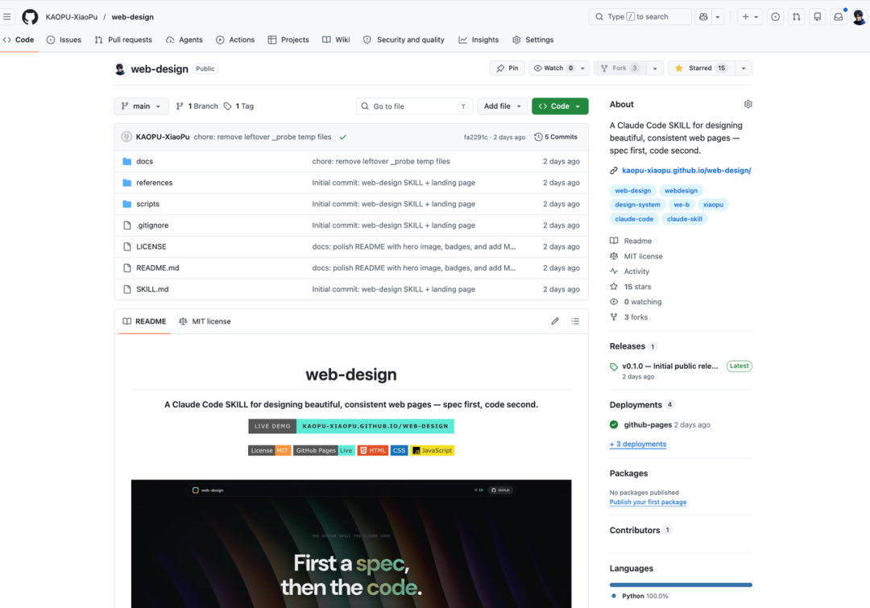The image size is (870, 608).
Task: Open issues icon in top header
Action: (775, 17)
